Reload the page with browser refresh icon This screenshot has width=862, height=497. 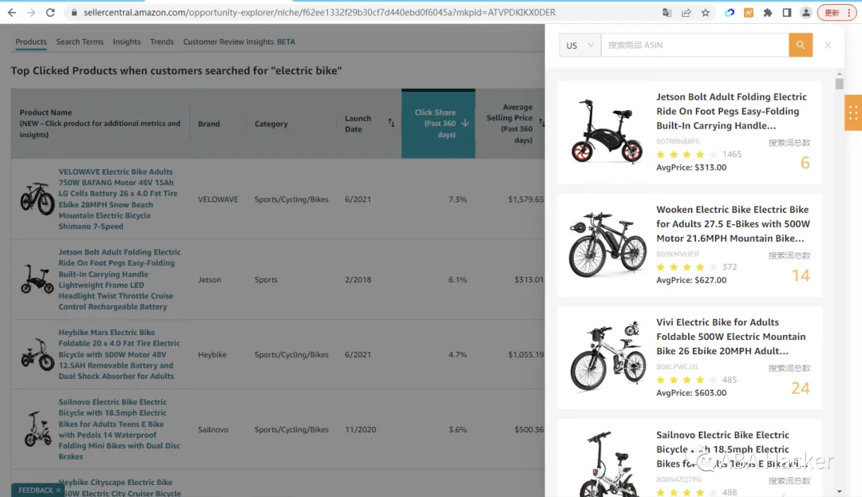click(50, 12)
